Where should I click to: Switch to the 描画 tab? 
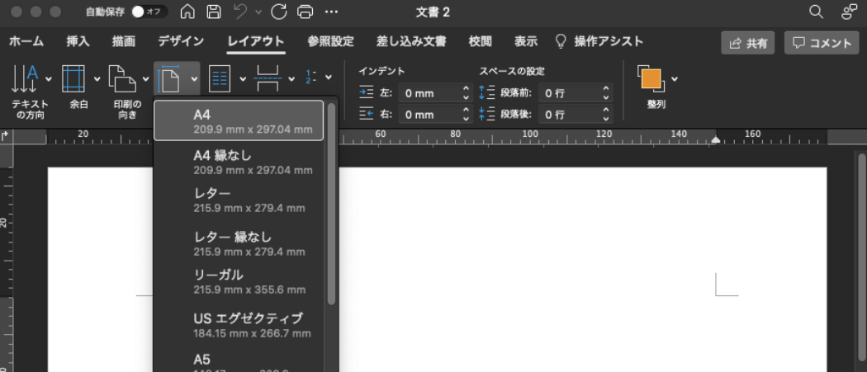123,41
